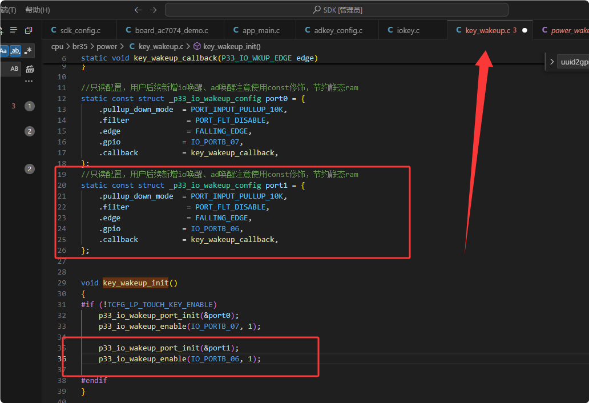Click line number 32 in the gutter
This screenshot has height=403, width=589.
[x=62, y=316]
